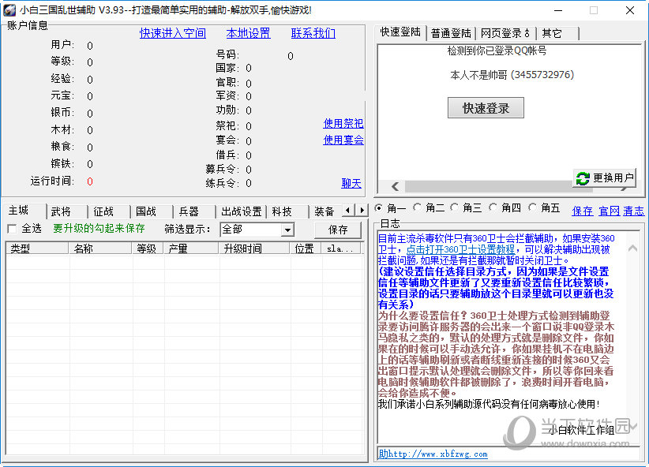Click the red 运行时间 value 0
Viewport: 649px width, 467px height.
(x=90, y=181)
